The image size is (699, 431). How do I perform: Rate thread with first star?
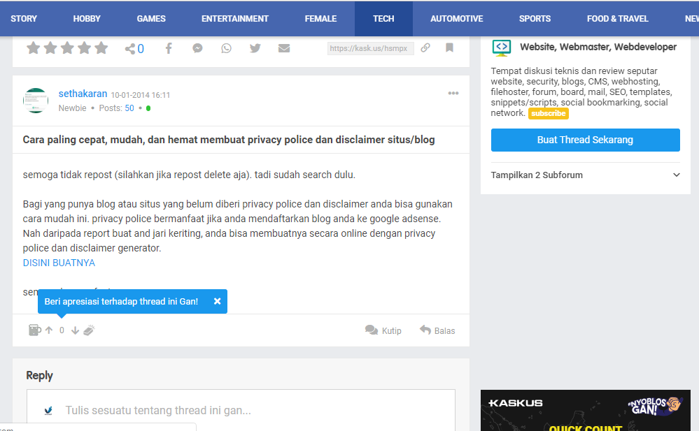34,48
